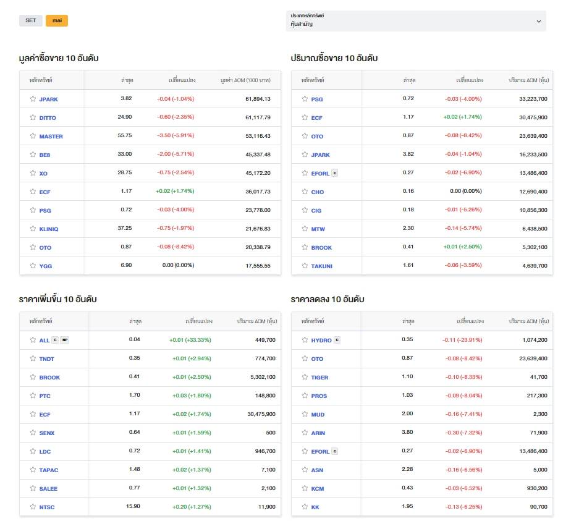Viewport: 571px width, 521px height.
Task: Star the TIGER row
Action: pyautogui.click(x=305, y=377)
